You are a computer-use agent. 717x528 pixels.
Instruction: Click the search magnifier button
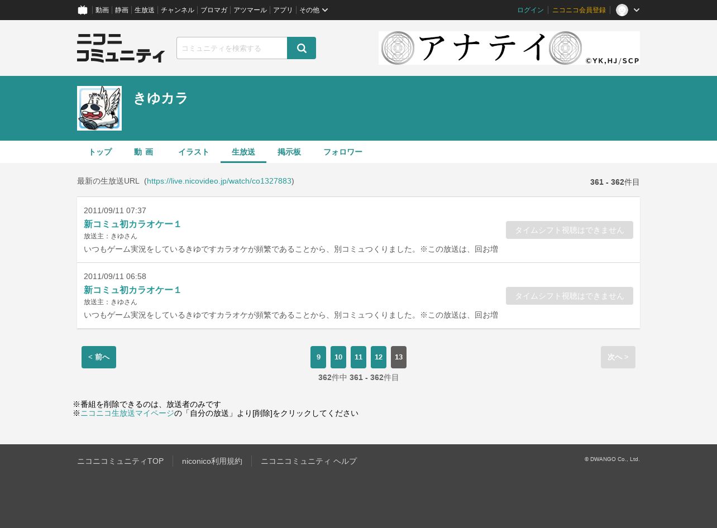pyautogui.click(x=302, y=48)
